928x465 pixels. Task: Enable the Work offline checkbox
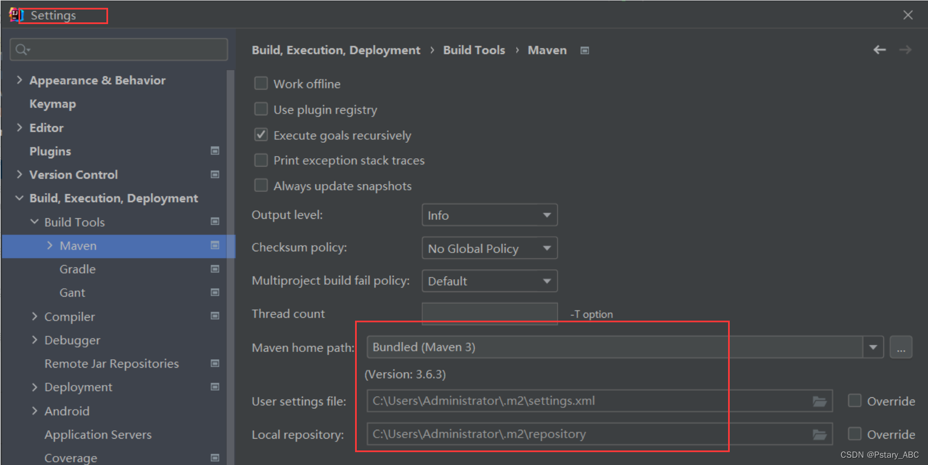[261, 83]
